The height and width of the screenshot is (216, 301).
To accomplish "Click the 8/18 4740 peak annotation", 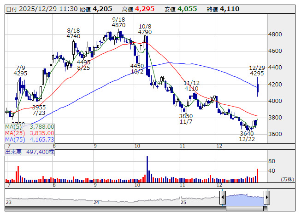I will click(x=73, y=33).
